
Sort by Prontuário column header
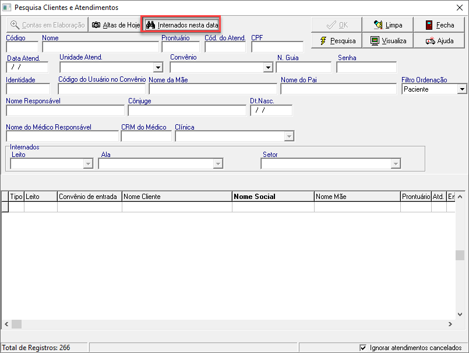coord(416,197)
